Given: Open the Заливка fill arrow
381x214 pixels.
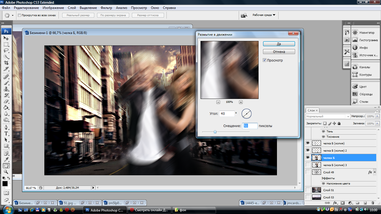Looking at the screenshot, I should 378,123.
